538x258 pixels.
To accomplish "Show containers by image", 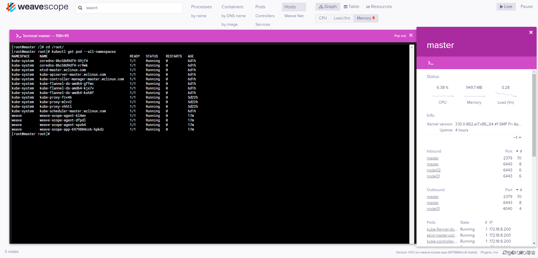I will pyautogui.click(x=229, y=24).
